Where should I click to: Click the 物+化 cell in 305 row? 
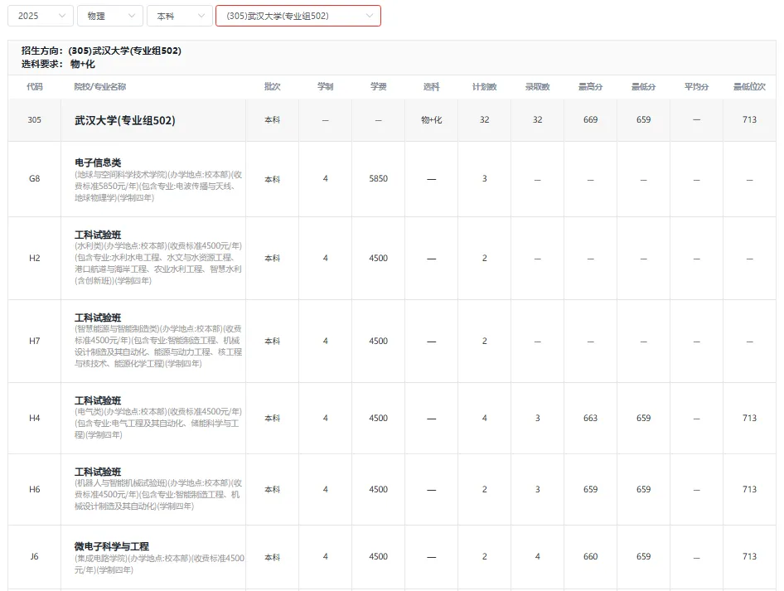pos(432,120)
